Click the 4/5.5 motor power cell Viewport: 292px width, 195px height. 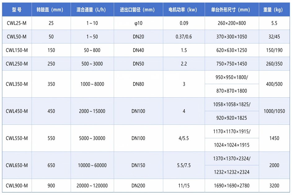tap(184, 138)
